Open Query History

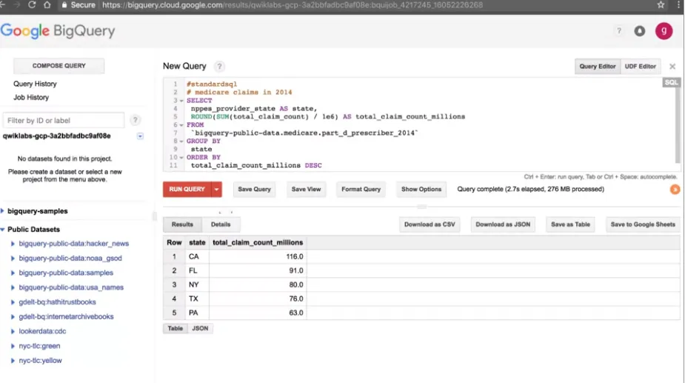coord(35,84)
